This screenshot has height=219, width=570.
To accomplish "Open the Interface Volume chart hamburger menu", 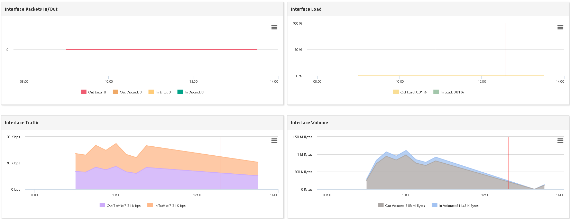I will (x=560, y=141).
